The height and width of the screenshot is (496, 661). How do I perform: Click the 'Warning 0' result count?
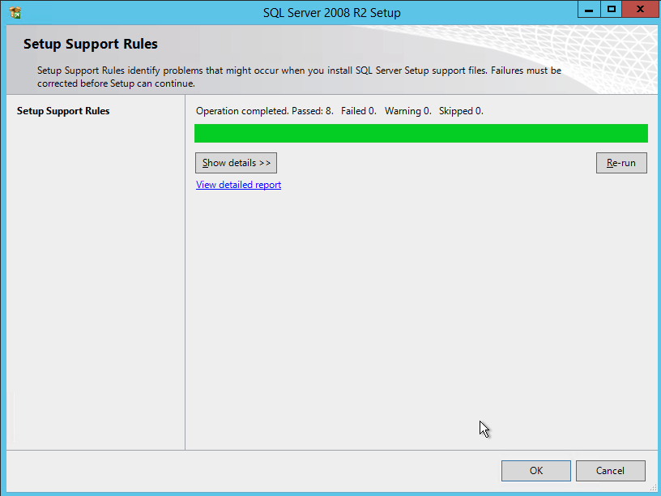click(x=407, y=111)
